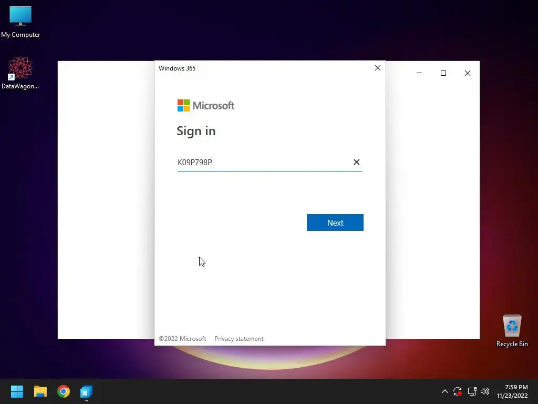Open the volume speaker tray icon
The height and width of the screenshot is (404, 538).
pyautogui.click(x=485, y=391)
